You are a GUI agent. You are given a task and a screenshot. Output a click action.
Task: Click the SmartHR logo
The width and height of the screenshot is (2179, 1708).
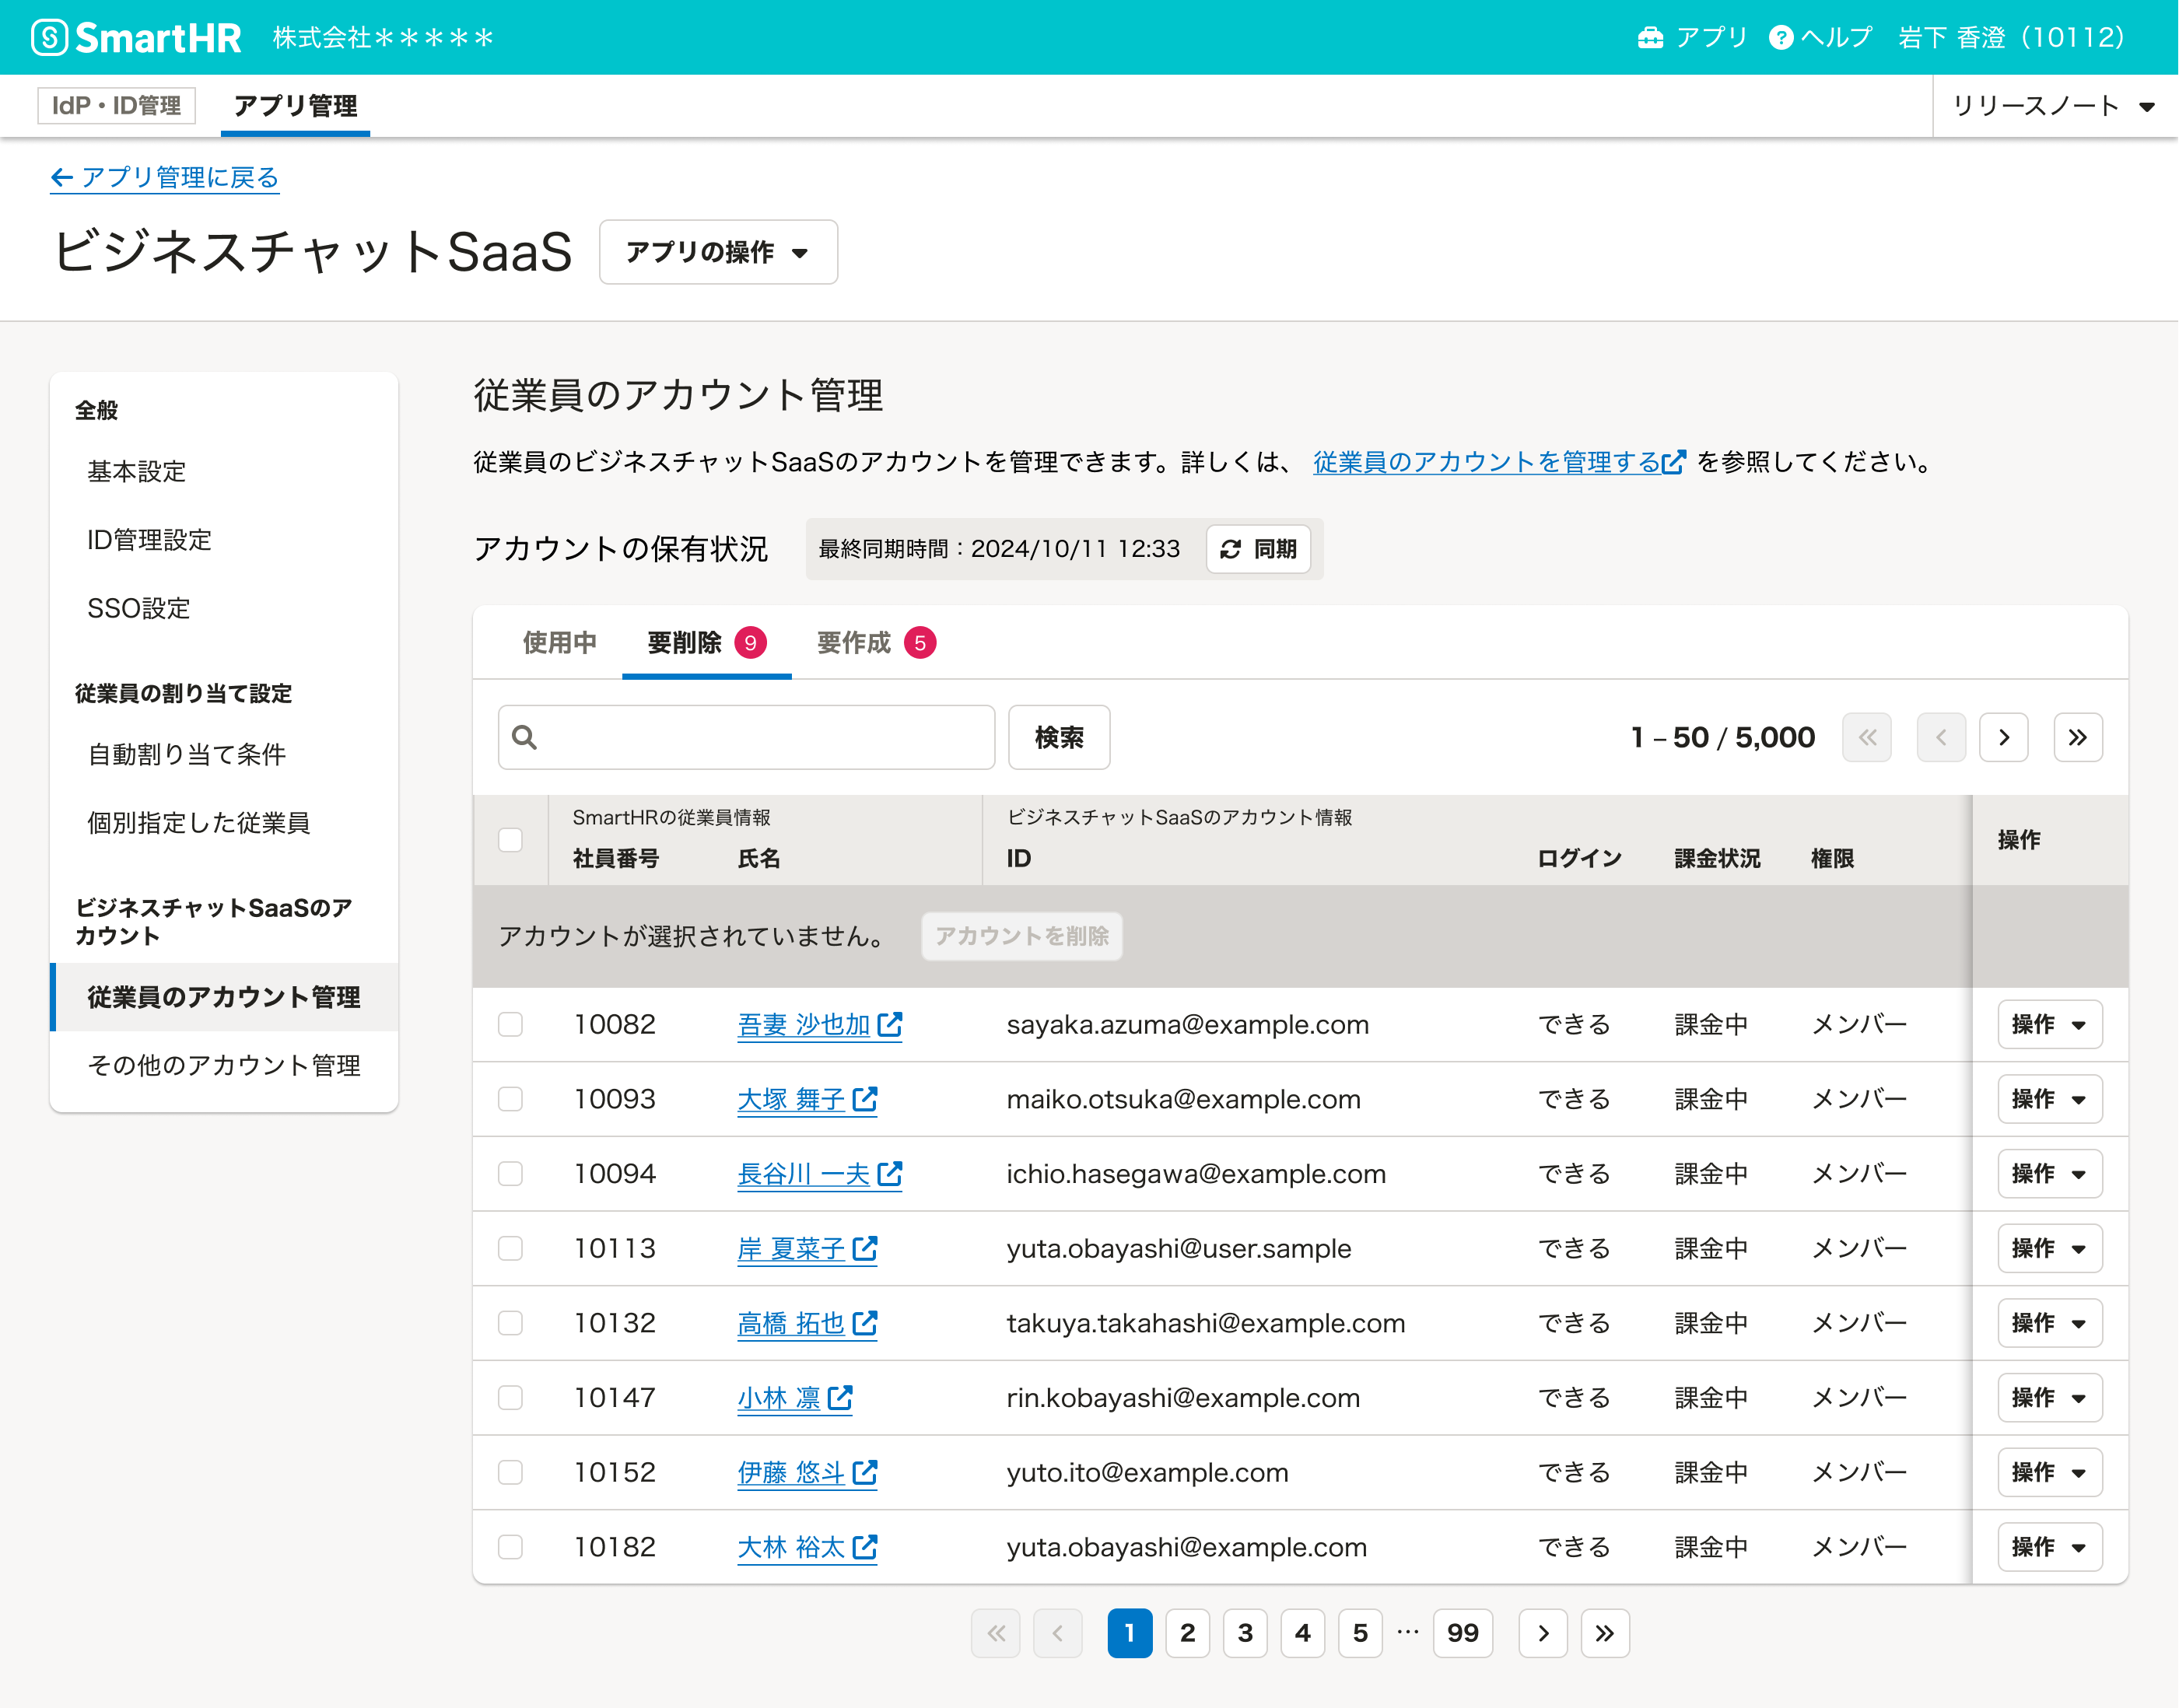coord(136,37)
